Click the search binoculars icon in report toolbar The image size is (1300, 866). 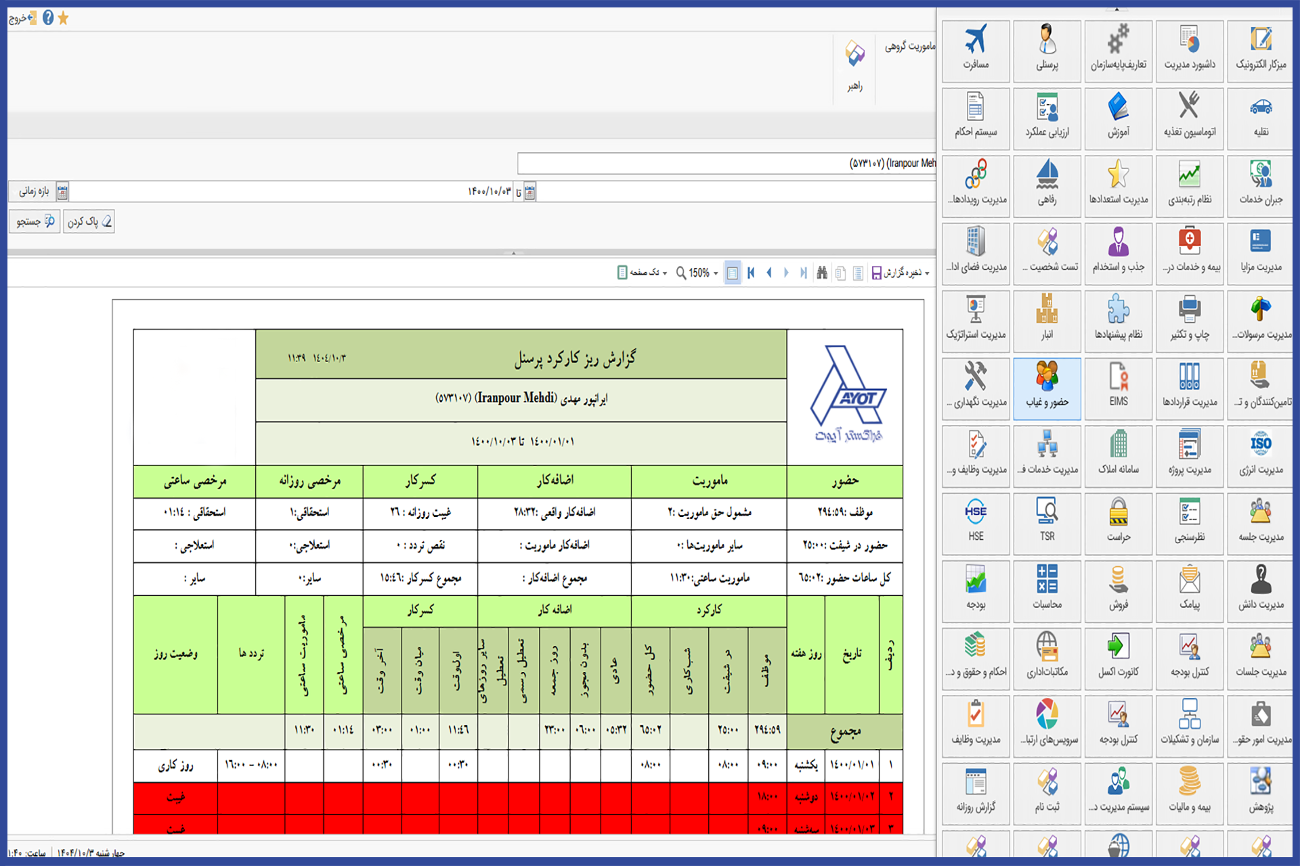tap(821, 273)
